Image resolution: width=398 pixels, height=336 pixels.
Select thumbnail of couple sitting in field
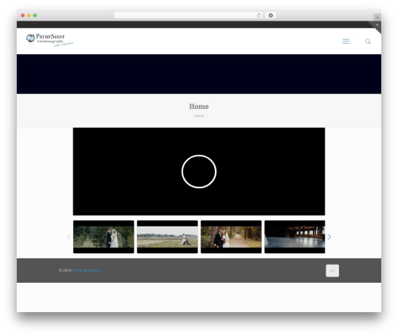(x=167, y=237)
